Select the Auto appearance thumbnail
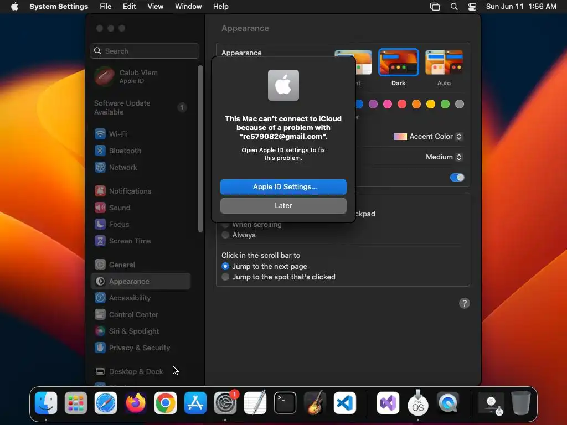 click(x=444, y=63)
